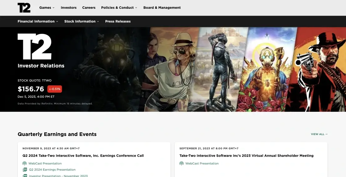Click the T2 logo in top navigation
The height and width of the screenshot is (177, 346).
pyautogui.click(x=24, y=8)
